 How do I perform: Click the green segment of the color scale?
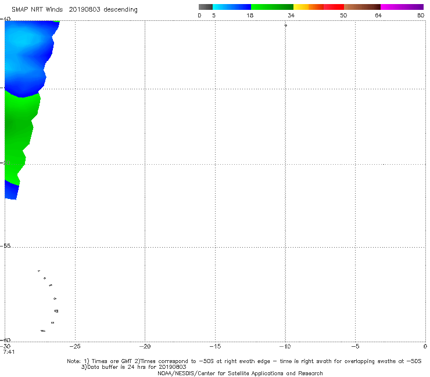point(272,7)
